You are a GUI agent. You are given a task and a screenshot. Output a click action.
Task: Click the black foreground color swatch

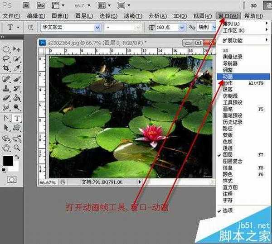8,161
